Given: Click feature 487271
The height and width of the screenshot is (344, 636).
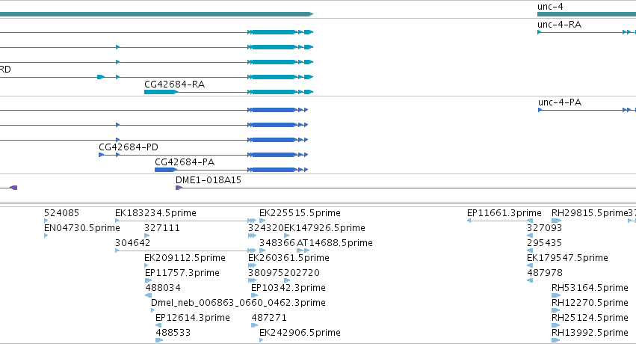Looking at the screenshot, I should click(x=269, y=318).
